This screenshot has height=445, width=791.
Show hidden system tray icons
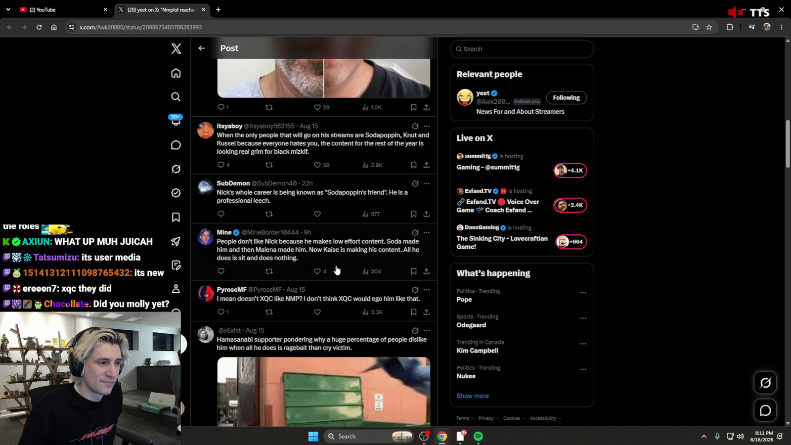click(x=704, y=436)
